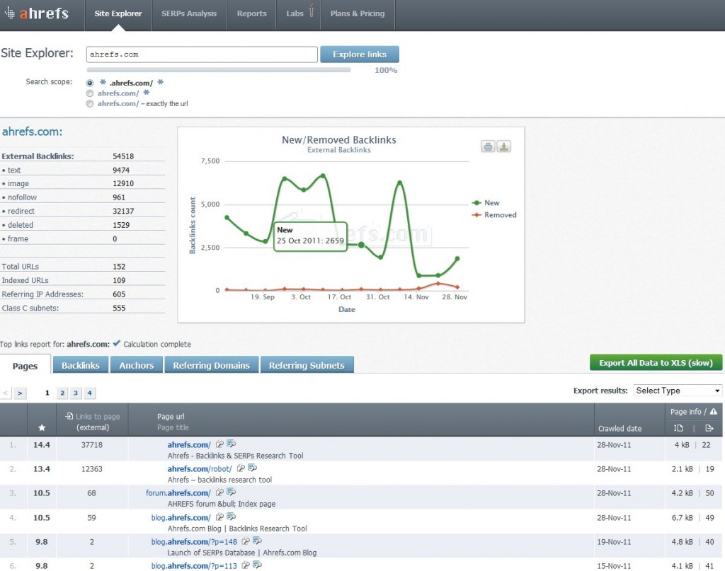The height and width of the screenshot is (571, 725).
Task: Go to results page 2
Action: [x=62, y=393]
